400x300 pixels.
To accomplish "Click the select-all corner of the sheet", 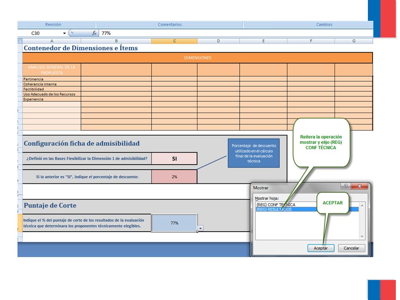I will click(x=20, y=41).
